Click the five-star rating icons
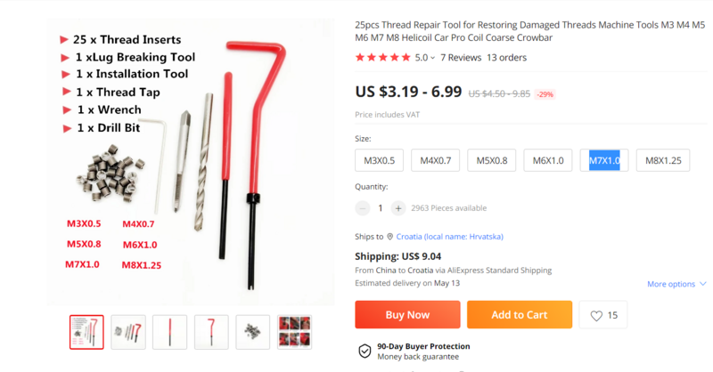The height and width of the screenshot is (372, 713). 383,57
